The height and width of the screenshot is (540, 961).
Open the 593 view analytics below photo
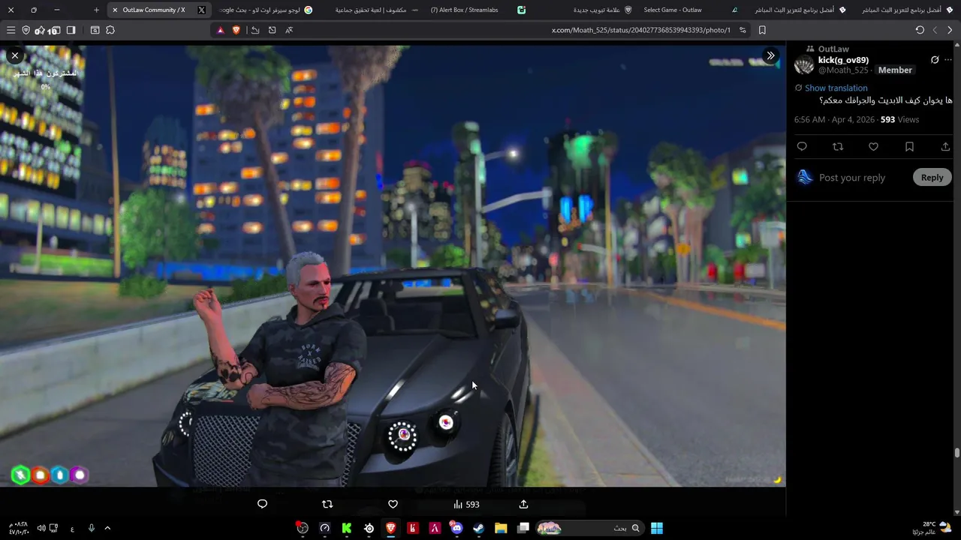[x=466, y=504]
